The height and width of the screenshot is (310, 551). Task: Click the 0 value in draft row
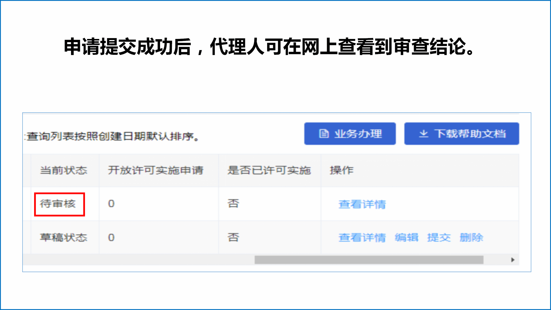click(111, 237)
